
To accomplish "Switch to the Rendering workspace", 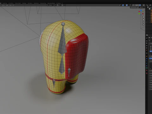I will 36,3.
